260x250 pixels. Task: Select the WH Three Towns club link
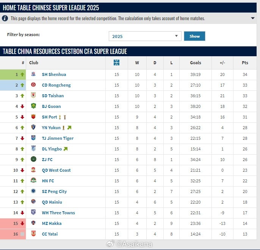pyautogui.click(x=58, y=213)
